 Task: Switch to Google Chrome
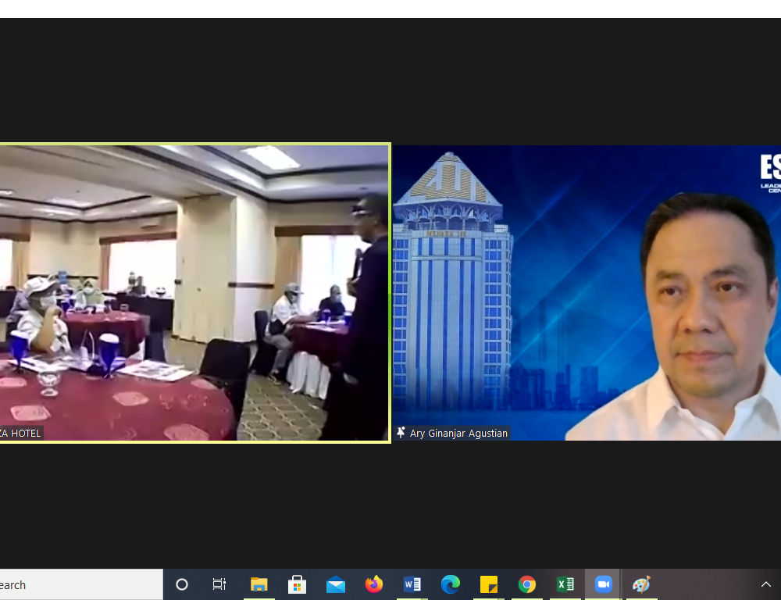(527, 584)
